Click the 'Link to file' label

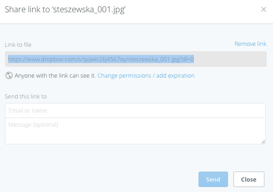pos(18,44)
